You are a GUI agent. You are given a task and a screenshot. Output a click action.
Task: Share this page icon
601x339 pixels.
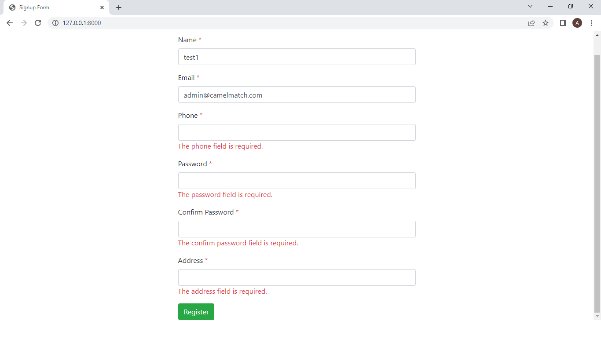coord(531,23)
